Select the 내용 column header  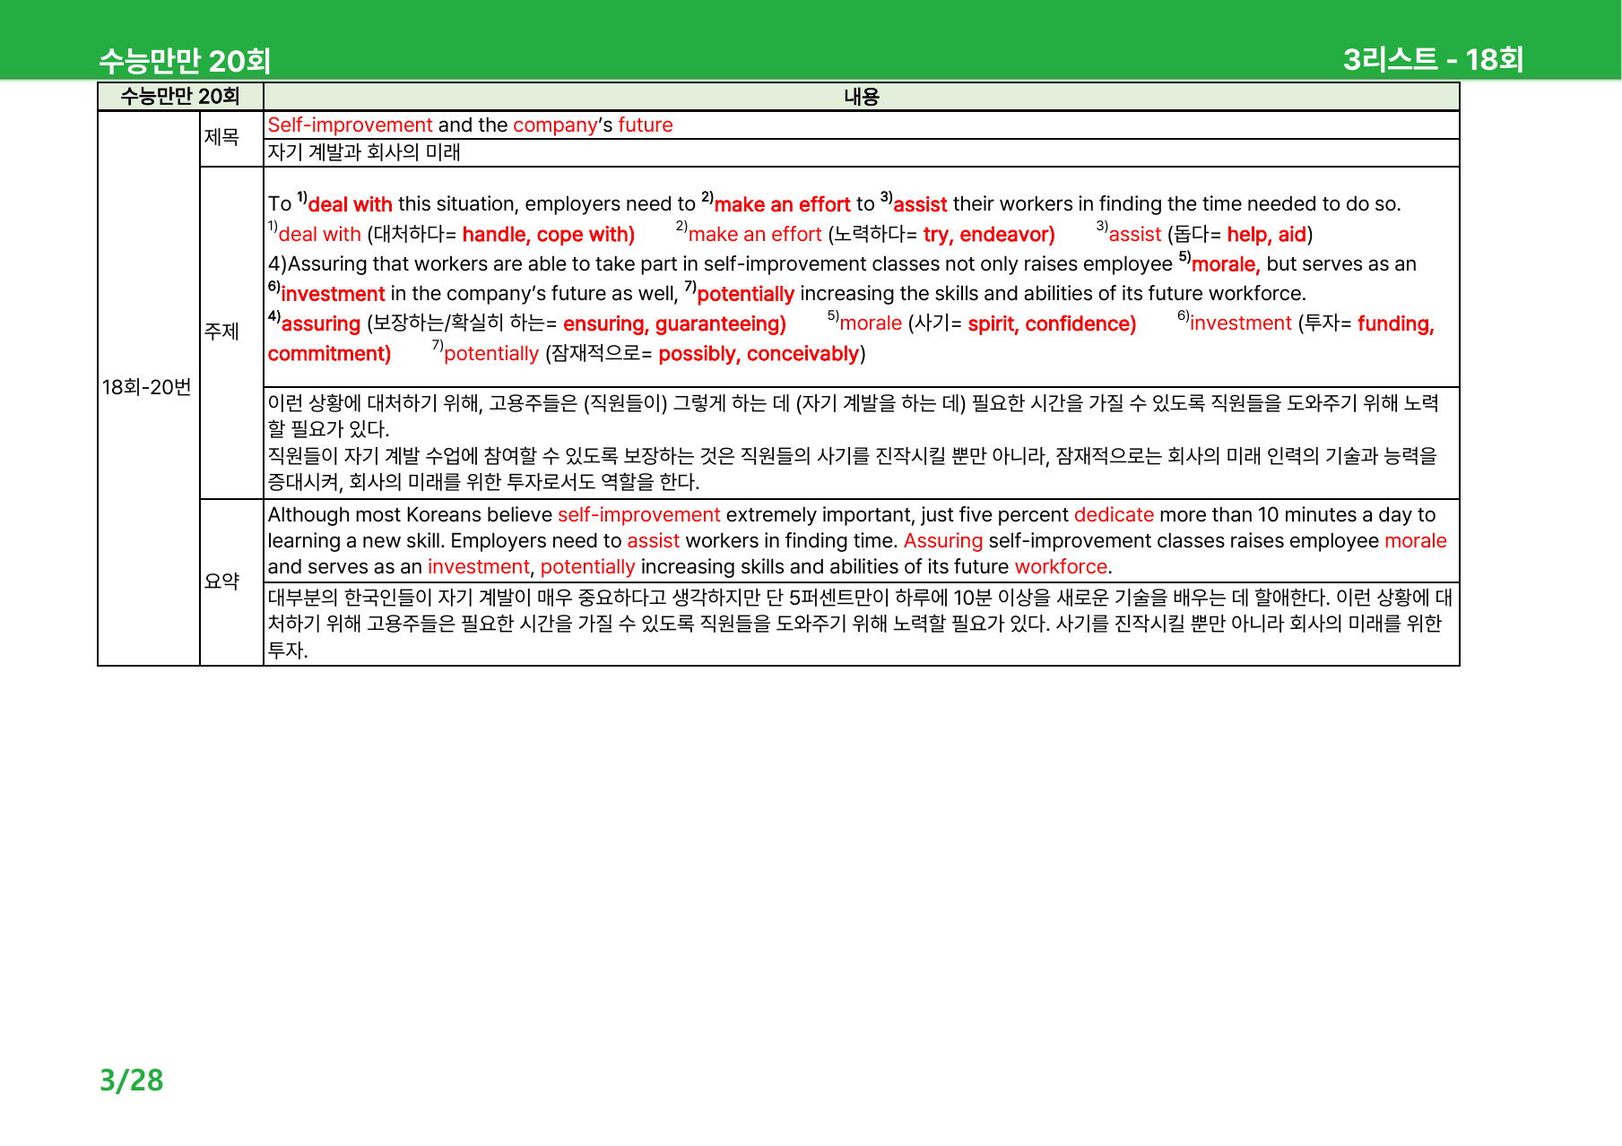(861, 97)
